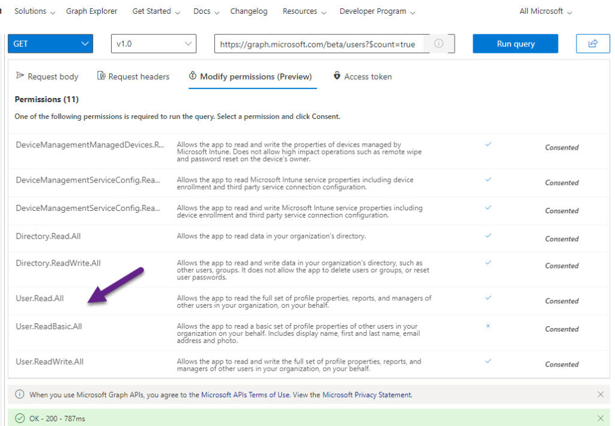Expand the Solutions menu
This screenshot has width=615, height=426.
[34, 11]
